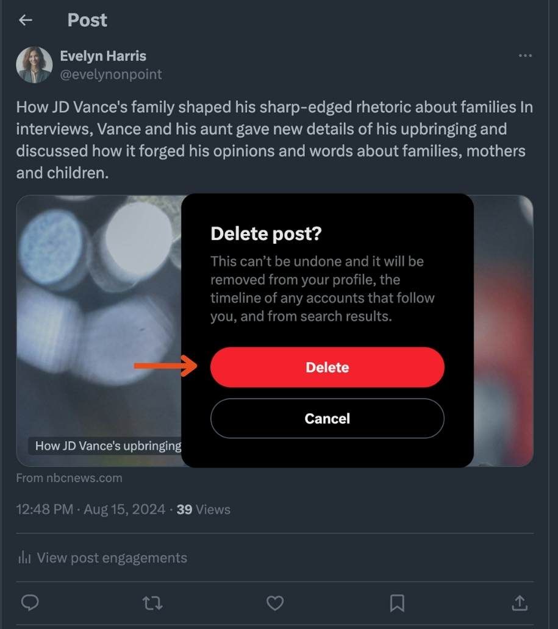Open the reply composer via the reply icon

[29, 603]
